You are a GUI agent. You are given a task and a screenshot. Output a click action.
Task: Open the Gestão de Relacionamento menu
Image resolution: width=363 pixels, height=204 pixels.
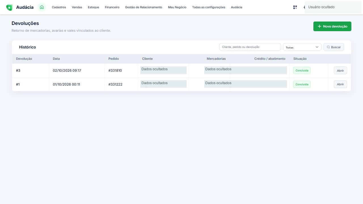[143, 7]
